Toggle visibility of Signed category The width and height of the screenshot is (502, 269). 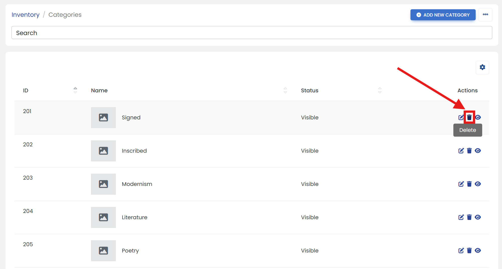point(478,117)
